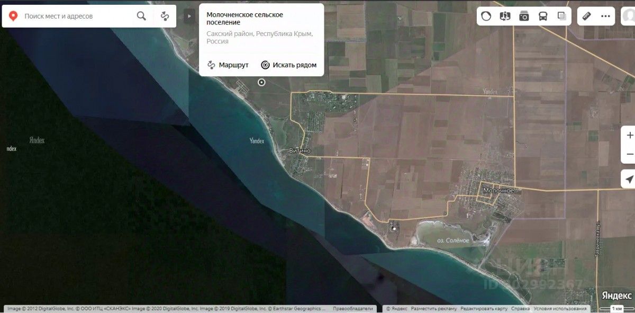Click Искать рядом in the card
The image size is (635, 313).
click(x=289, y=65)
